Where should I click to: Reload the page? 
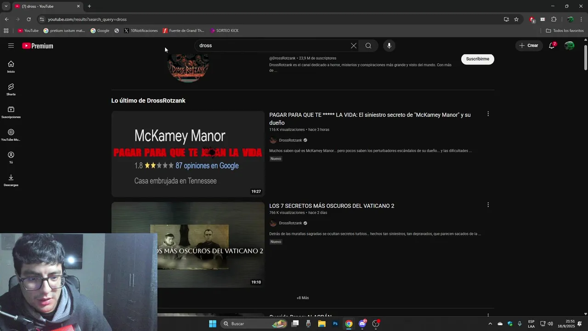pos(28,19)
